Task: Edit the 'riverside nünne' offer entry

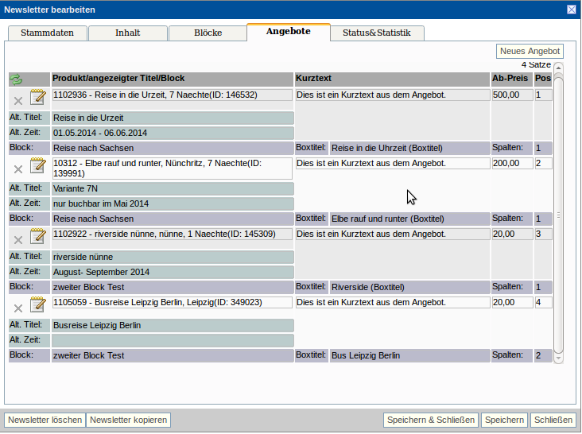Action: coord(37,236)
